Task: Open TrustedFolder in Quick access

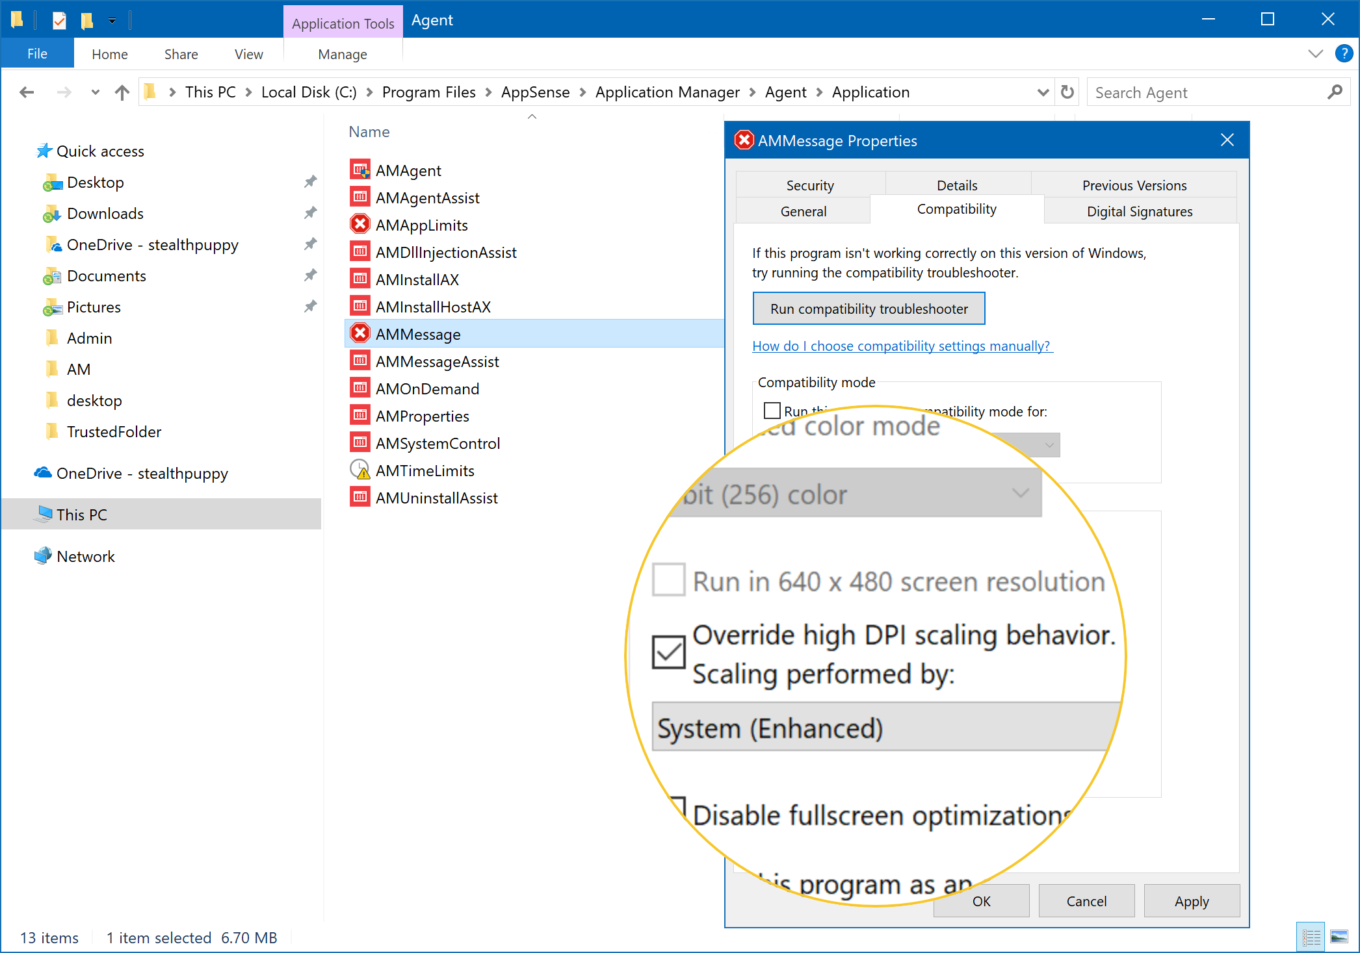Action: (114, 431)
